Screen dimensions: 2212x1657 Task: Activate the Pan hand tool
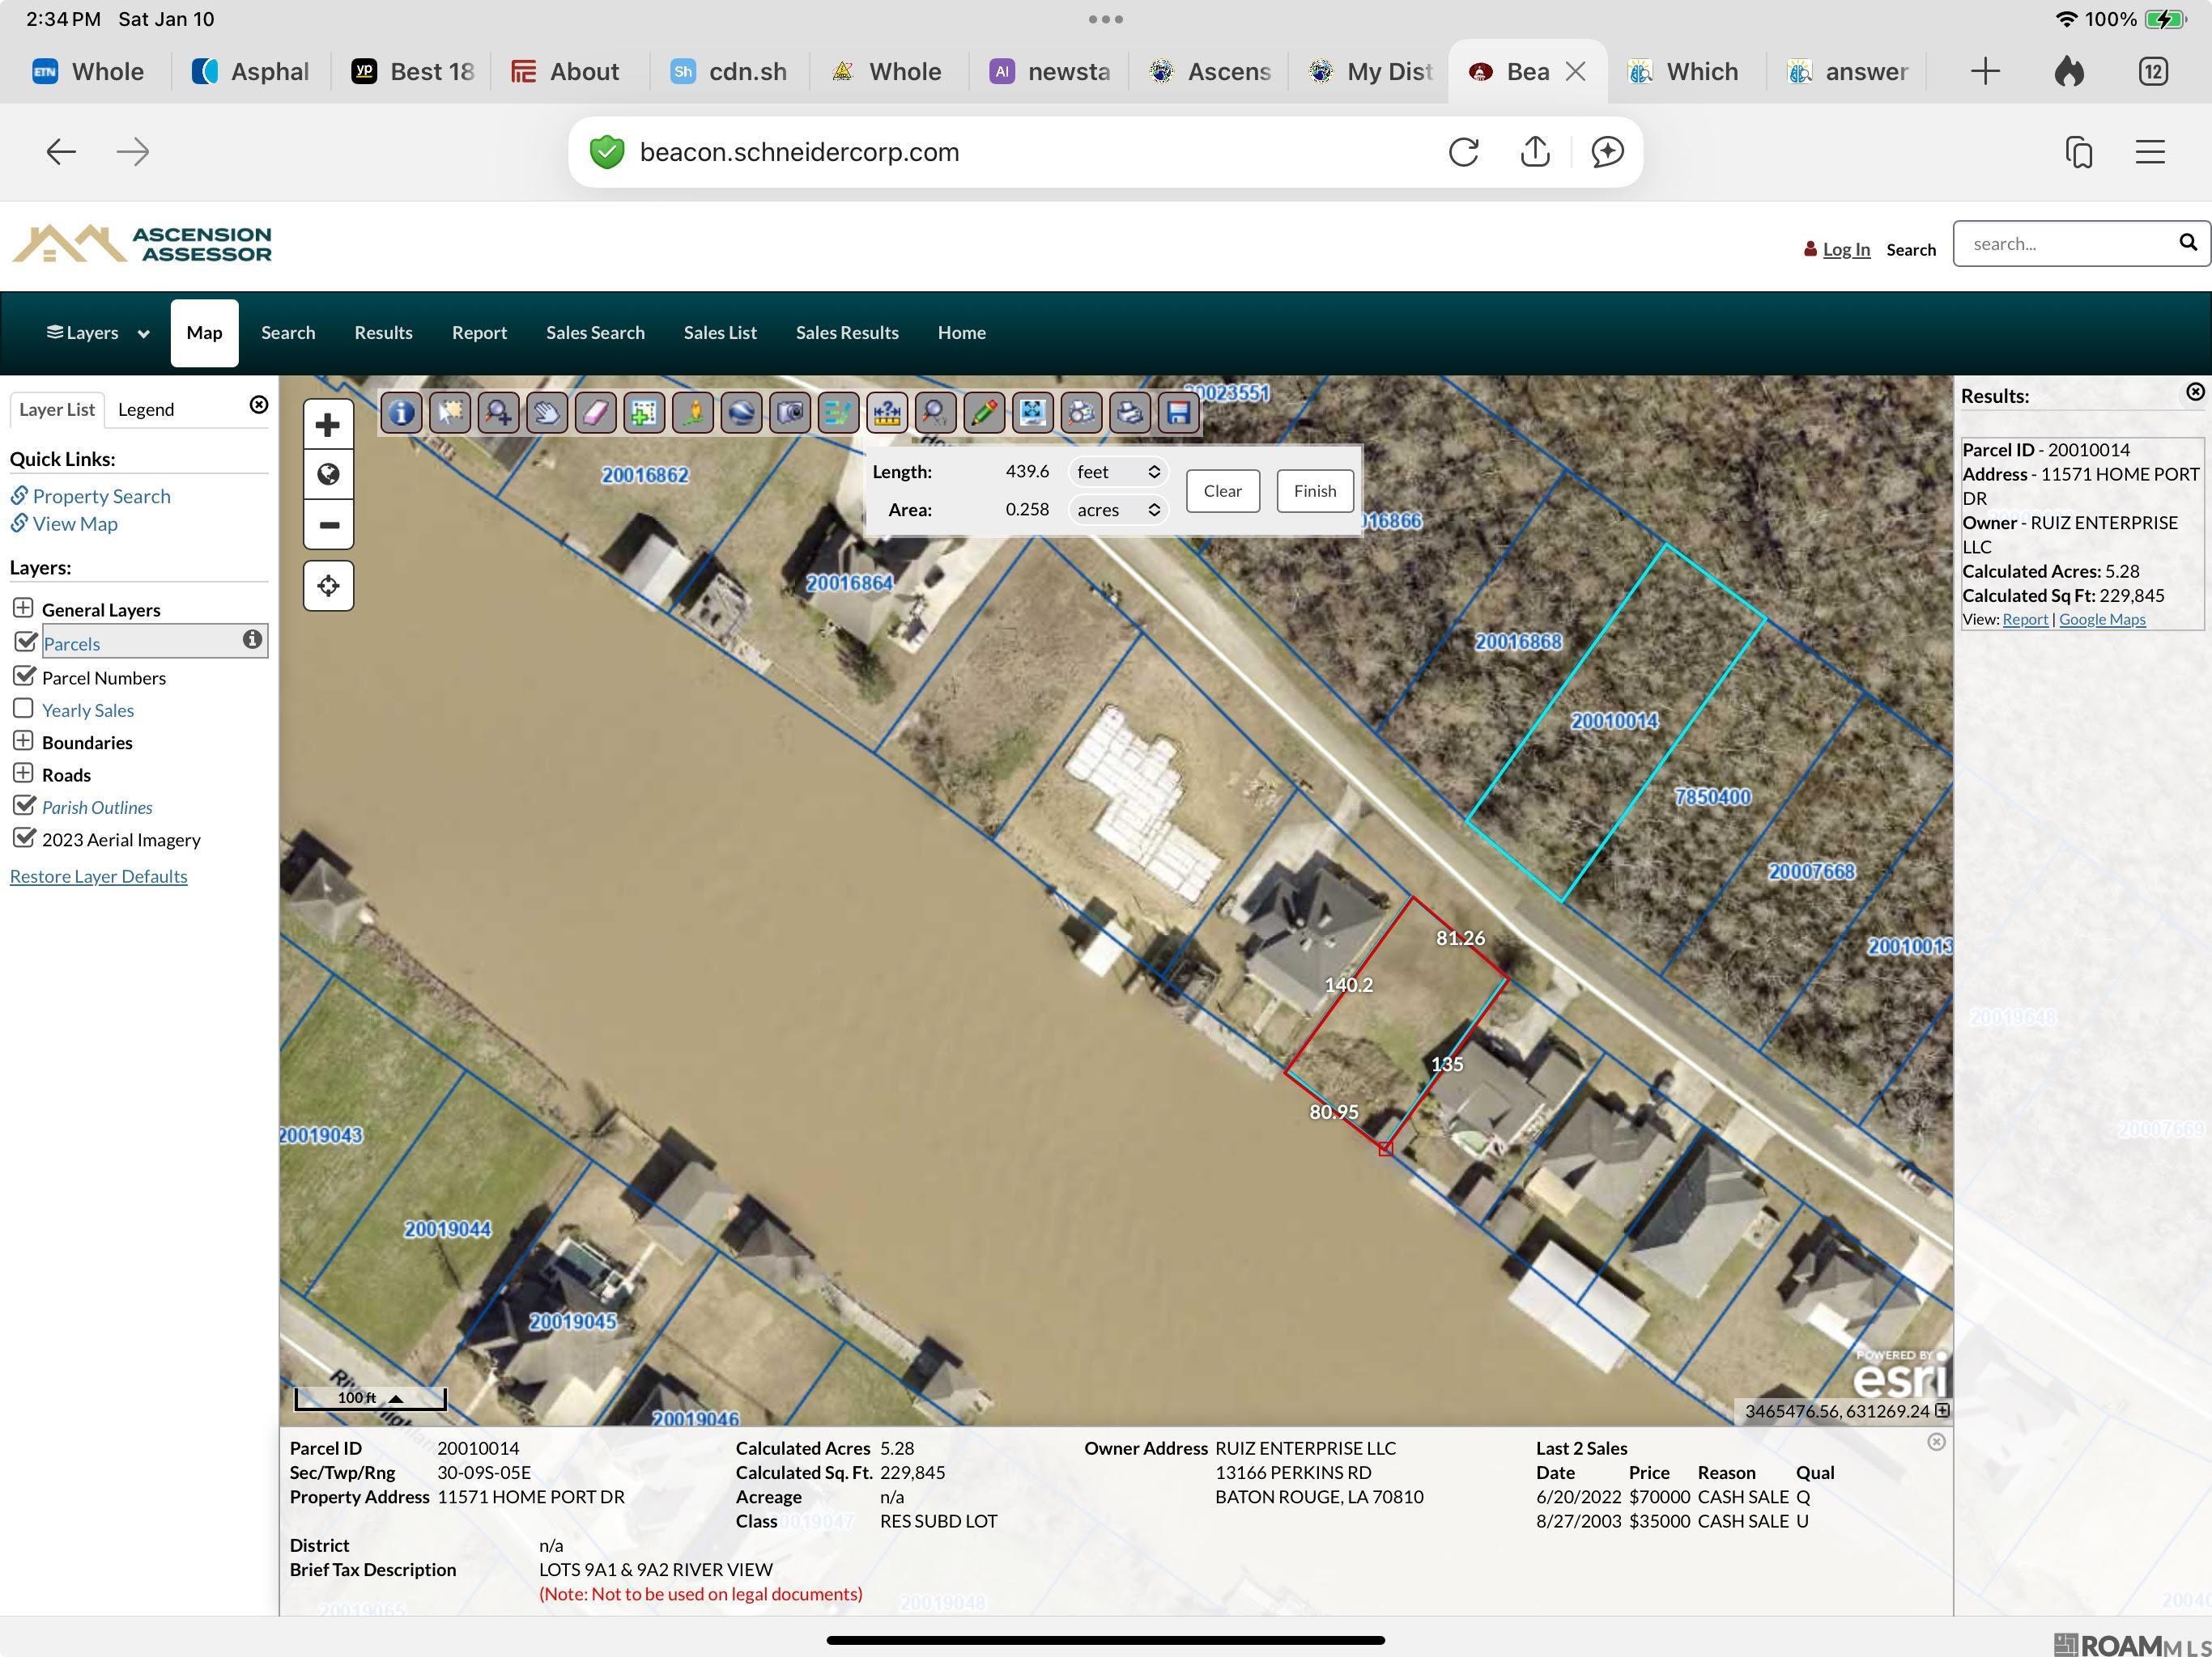coord(546,412)
